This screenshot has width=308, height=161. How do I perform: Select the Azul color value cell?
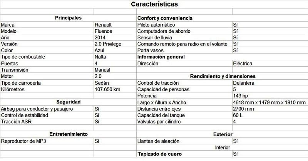pos(100,50)
